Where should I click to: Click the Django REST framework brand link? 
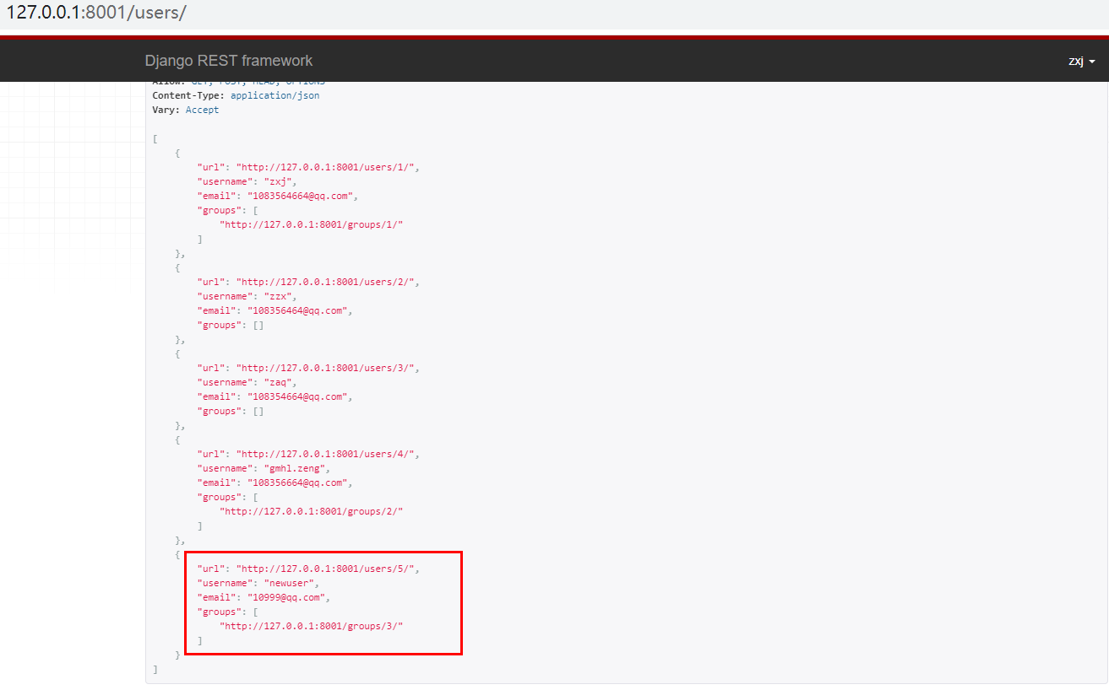click(228, 61)
